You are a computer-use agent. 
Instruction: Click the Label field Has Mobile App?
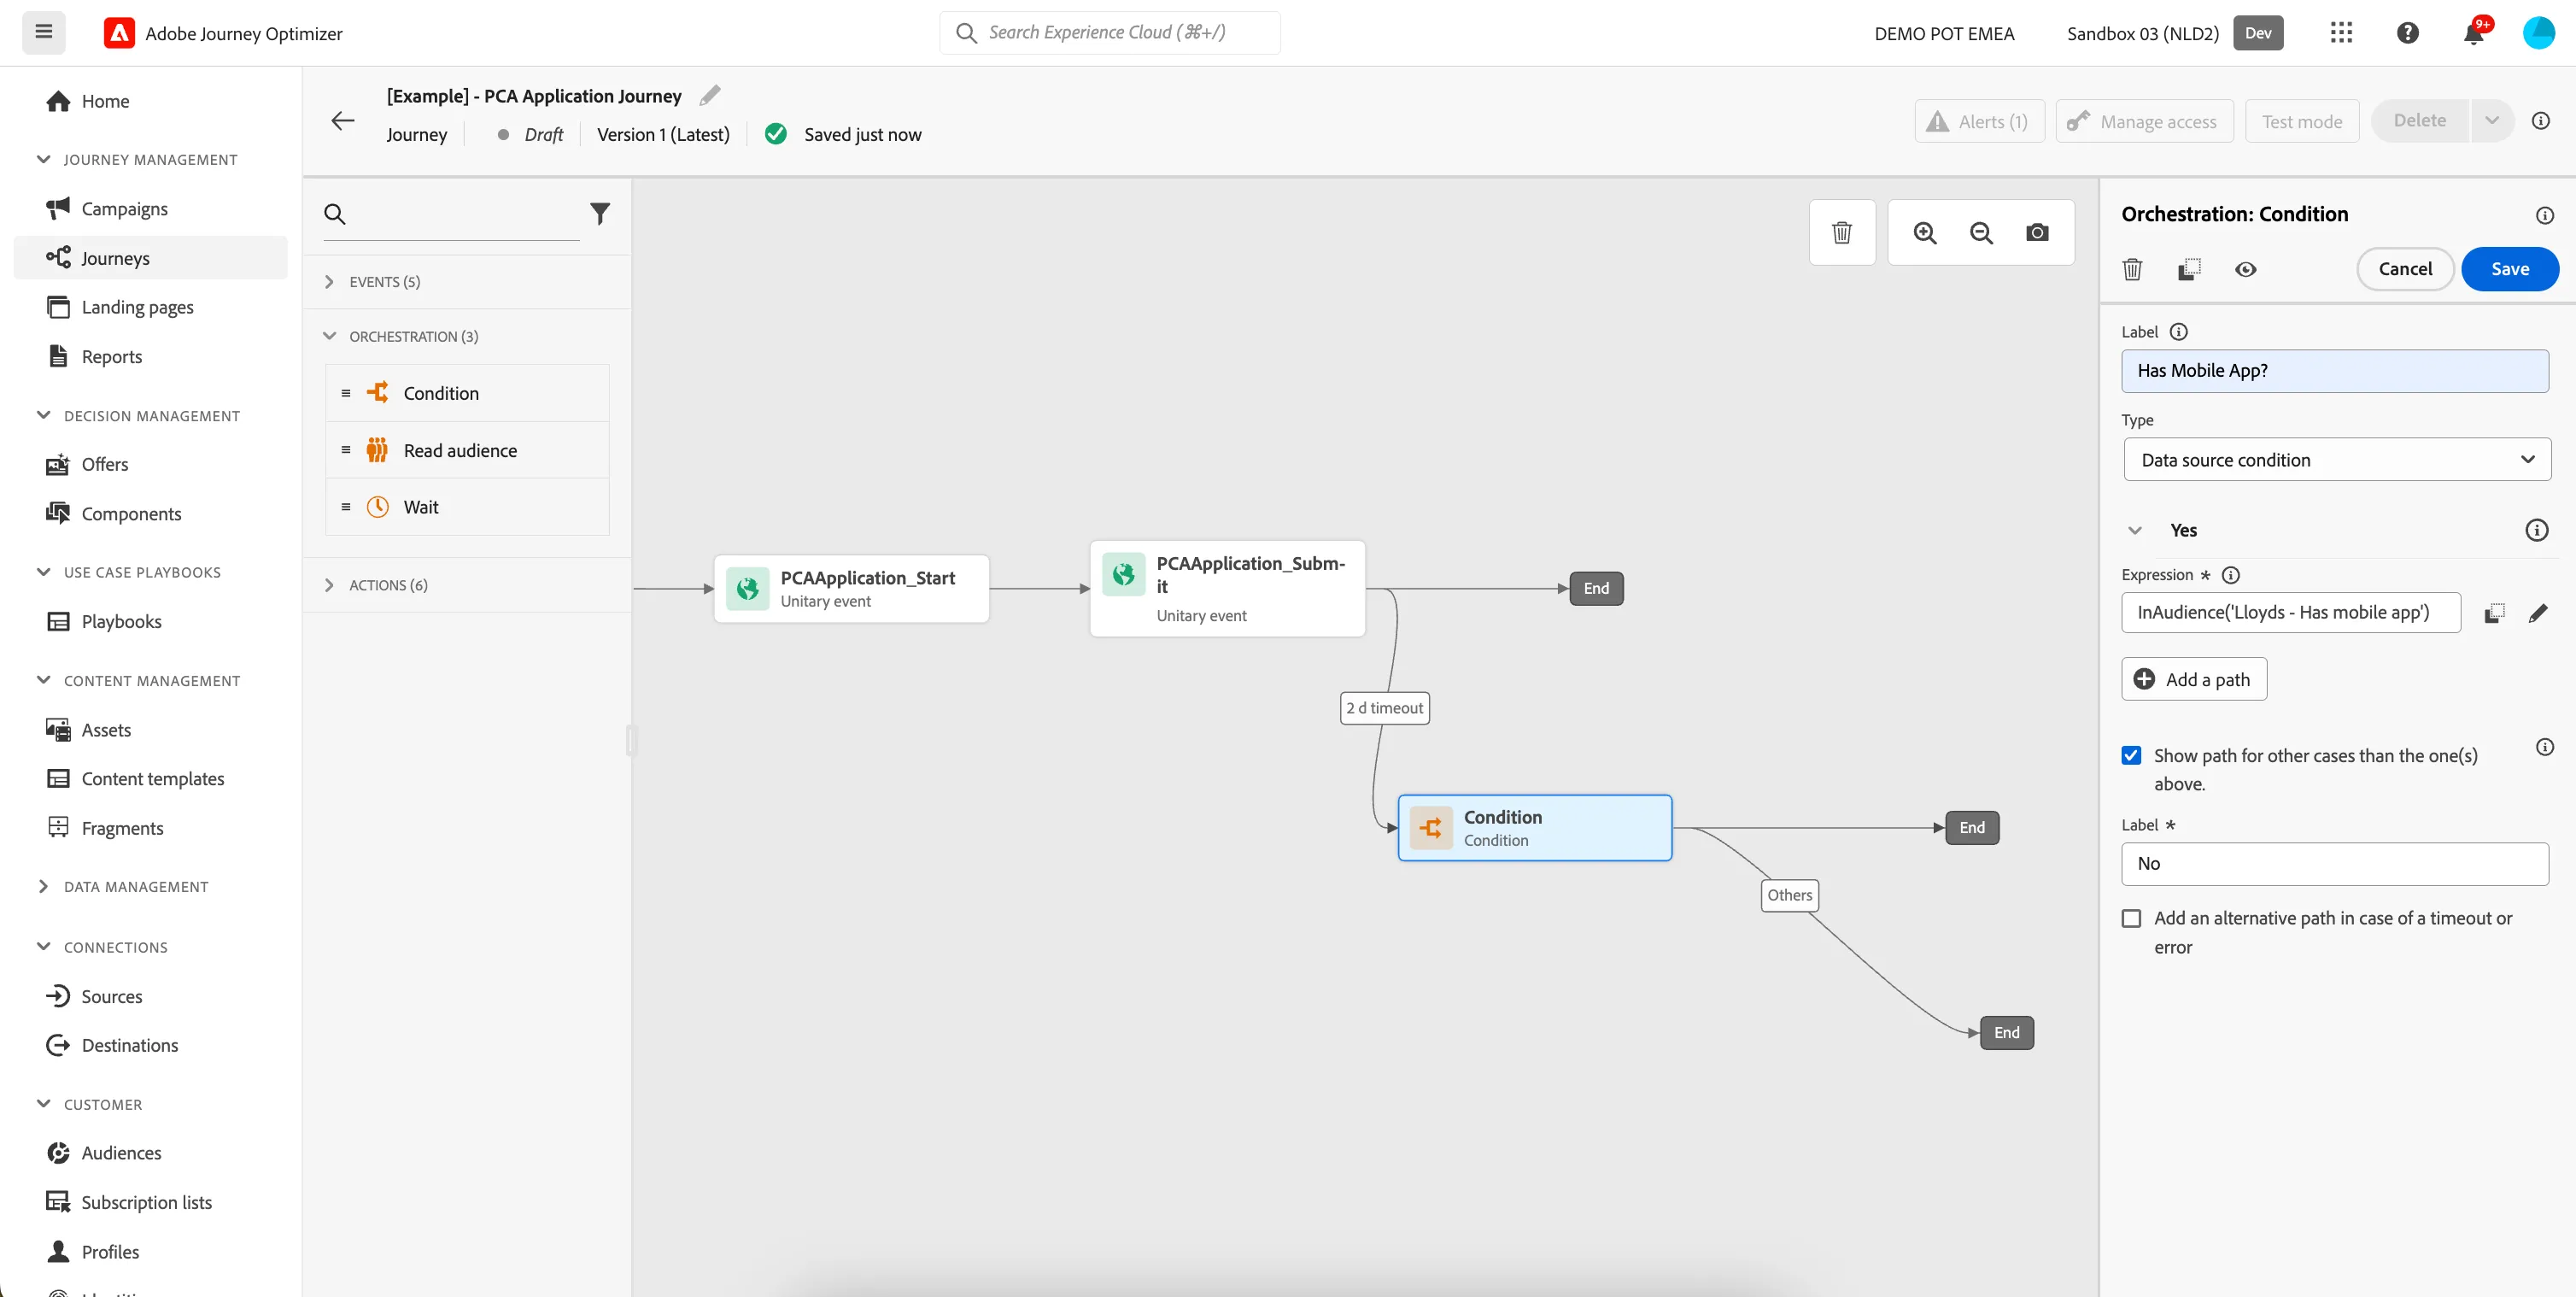tap(2335, 371)
